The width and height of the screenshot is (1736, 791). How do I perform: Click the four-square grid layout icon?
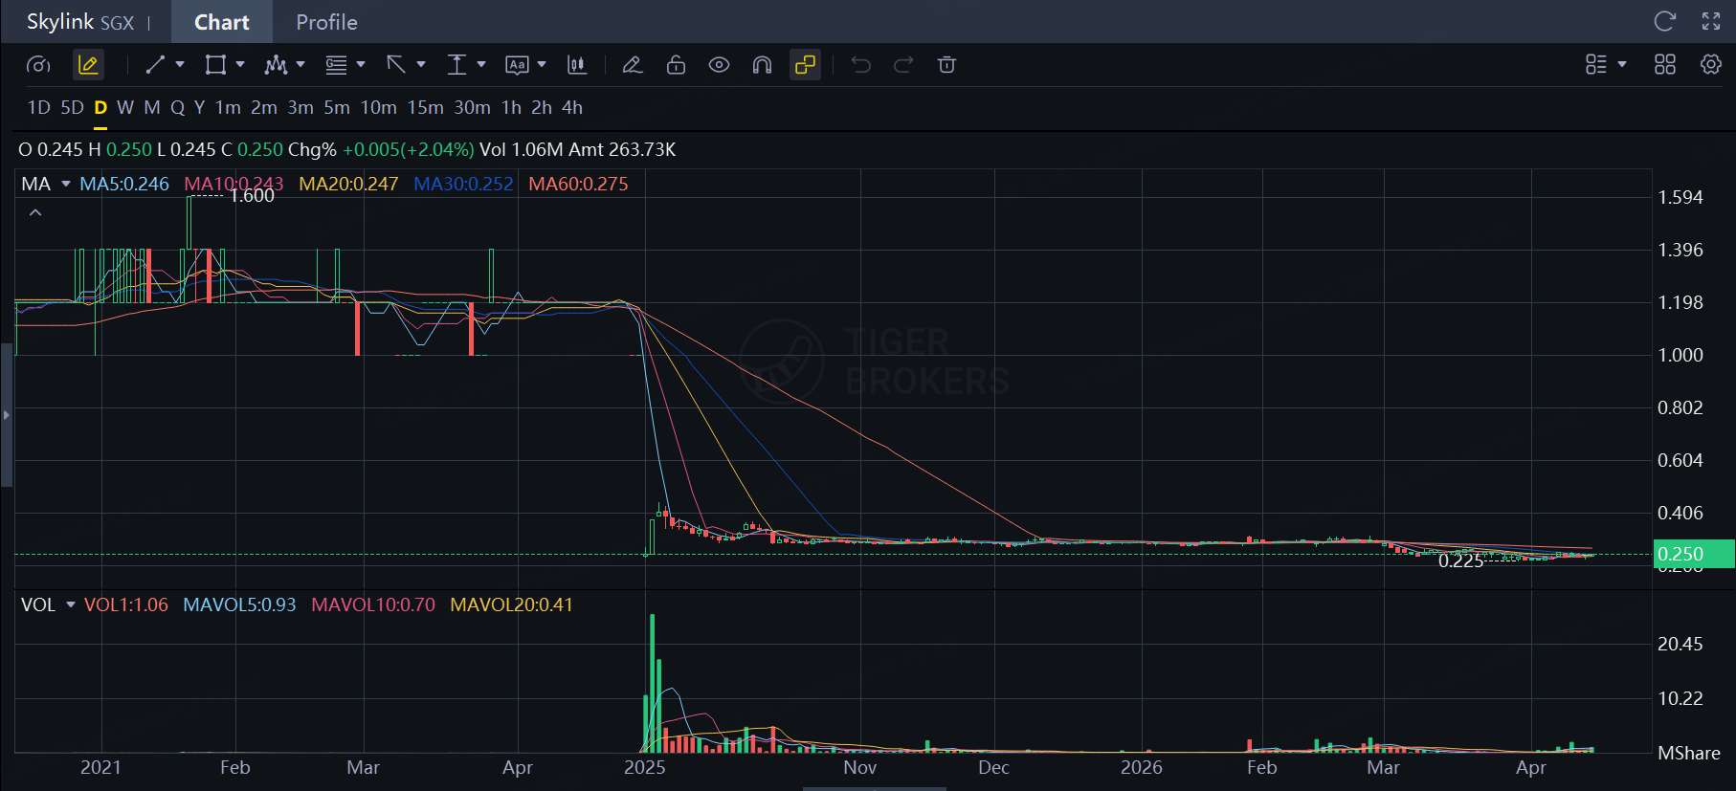(1665, 65)
